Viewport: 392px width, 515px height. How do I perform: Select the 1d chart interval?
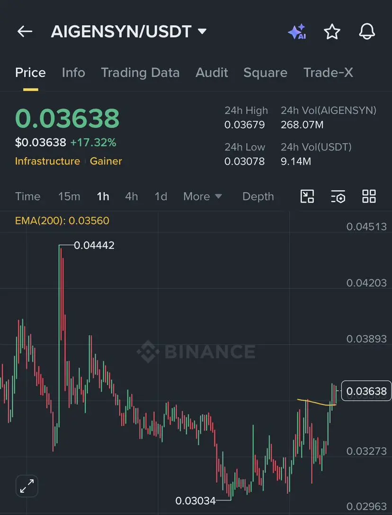coord(161,196)
